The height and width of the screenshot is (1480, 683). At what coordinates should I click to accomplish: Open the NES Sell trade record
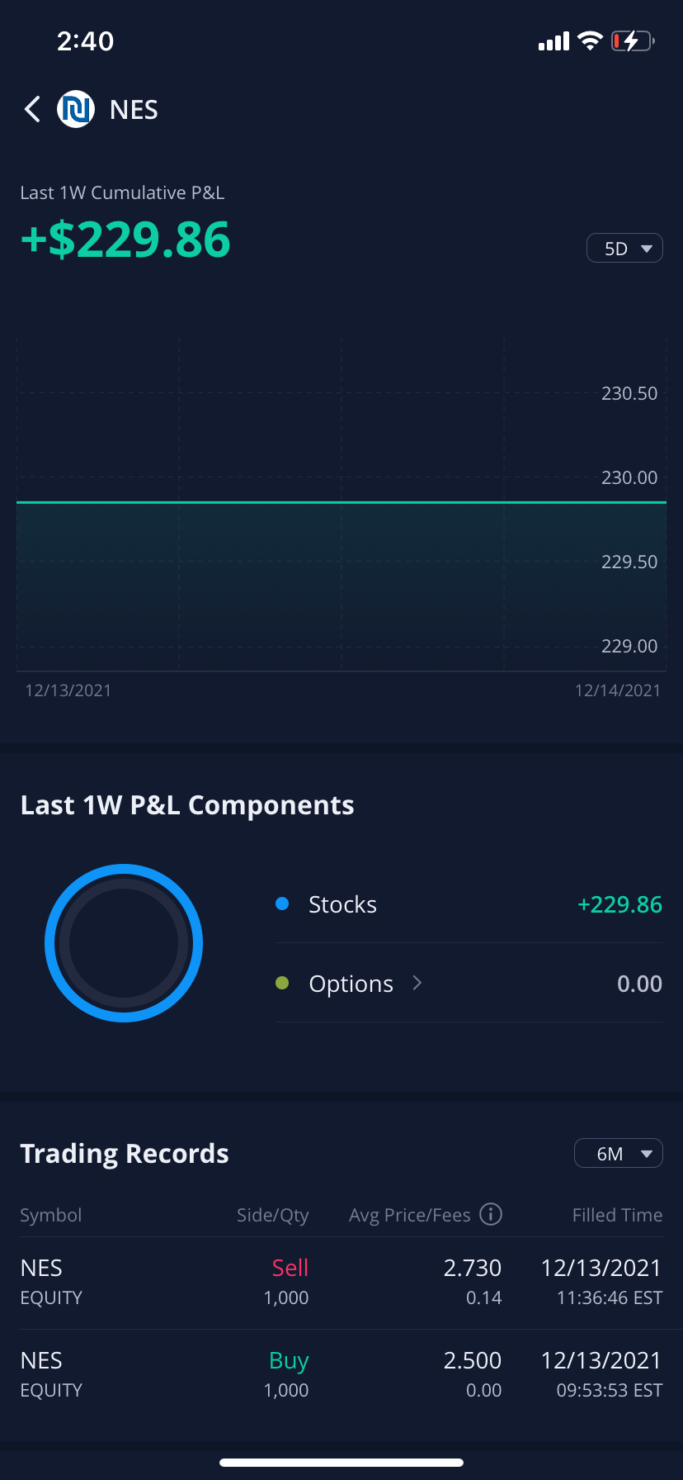tap(341, 1282)
